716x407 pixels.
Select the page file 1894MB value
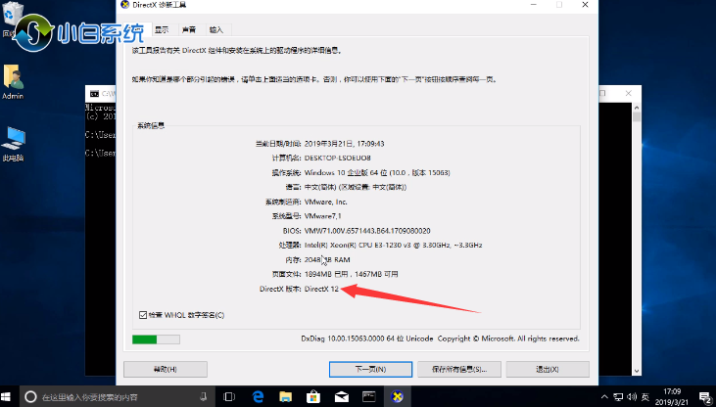click(x=352, y=274)
